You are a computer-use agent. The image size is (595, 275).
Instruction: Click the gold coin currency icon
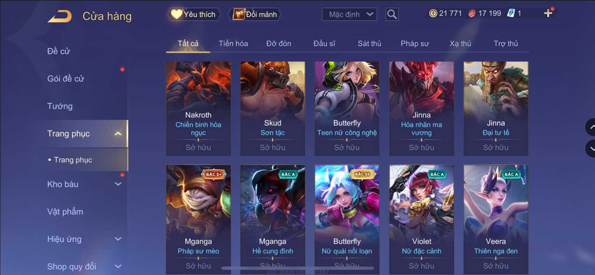pyautogui.click(x=433, y=13)
